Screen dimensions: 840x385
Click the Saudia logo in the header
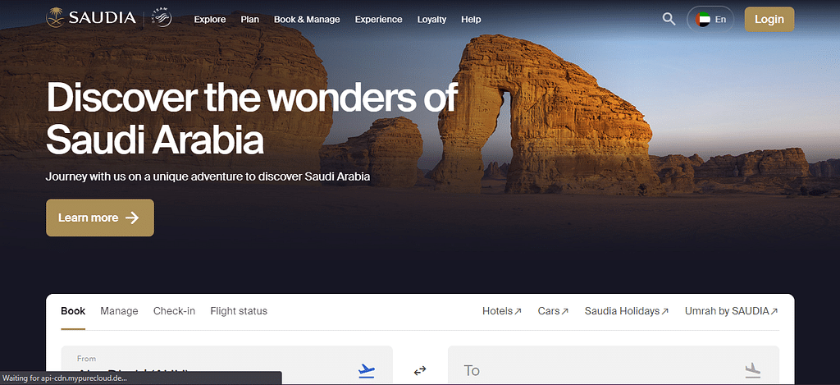(x=90, y=18)
